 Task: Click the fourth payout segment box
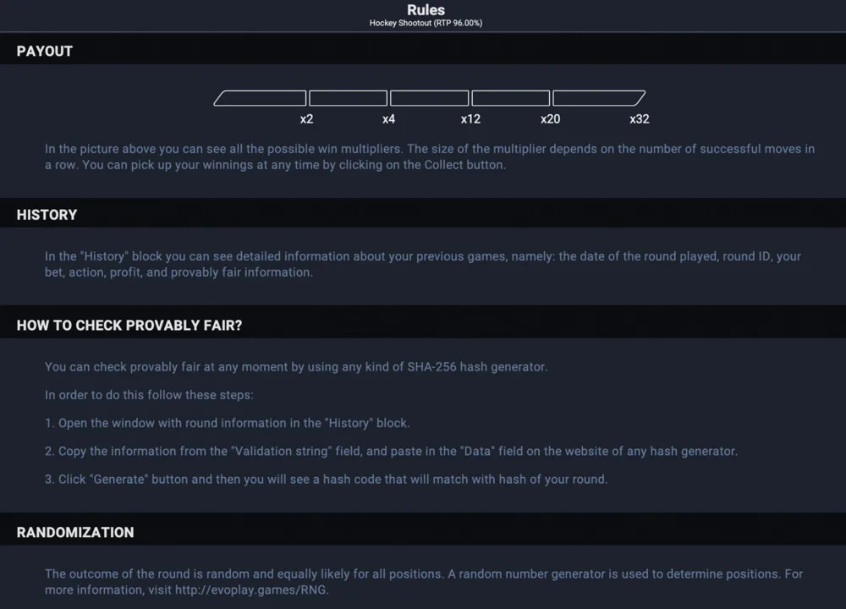click(511, 98)
